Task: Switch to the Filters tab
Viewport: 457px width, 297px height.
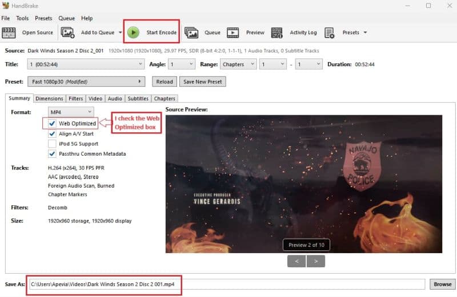Action: (76, 99)
